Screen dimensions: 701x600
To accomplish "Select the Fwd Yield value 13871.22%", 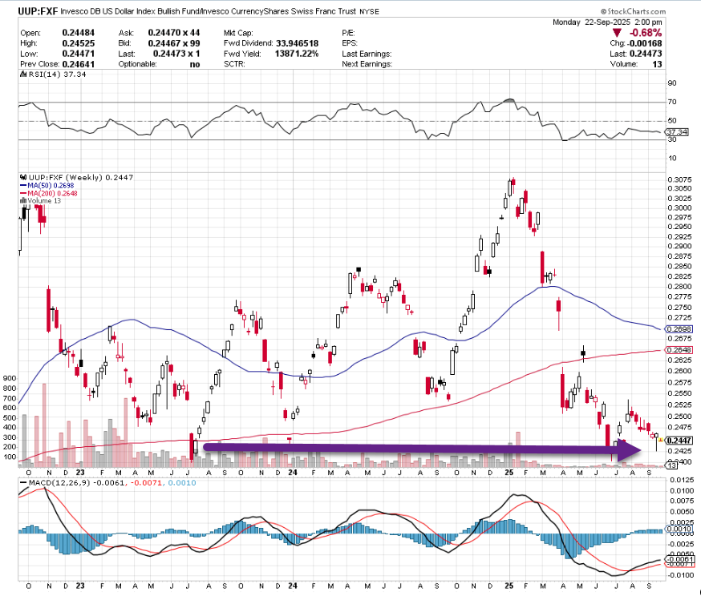I will point(297,54).
